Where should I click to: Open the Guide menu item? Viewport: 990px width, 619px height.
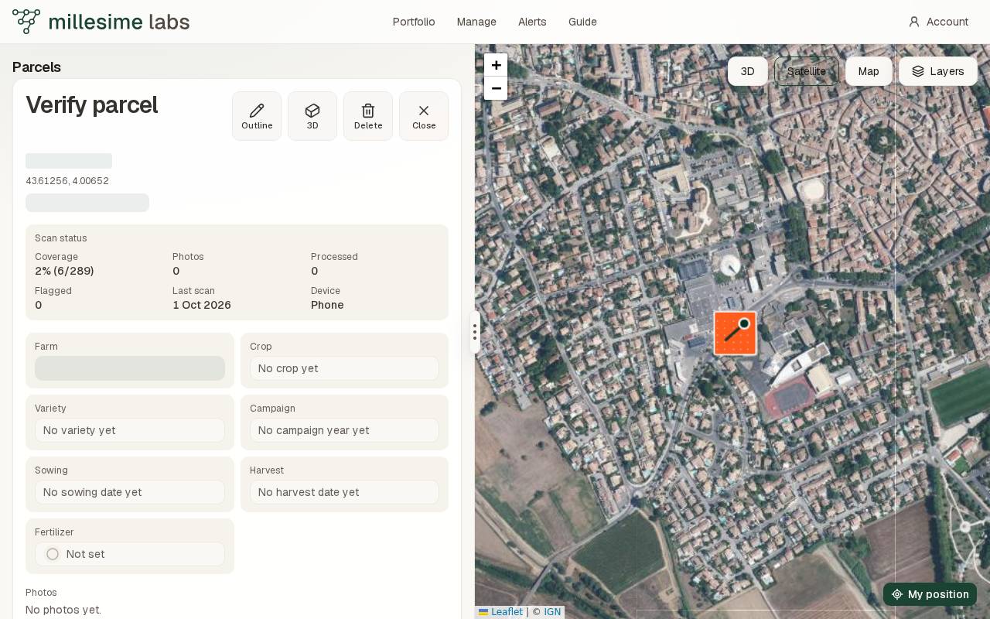tap(582, 22)
